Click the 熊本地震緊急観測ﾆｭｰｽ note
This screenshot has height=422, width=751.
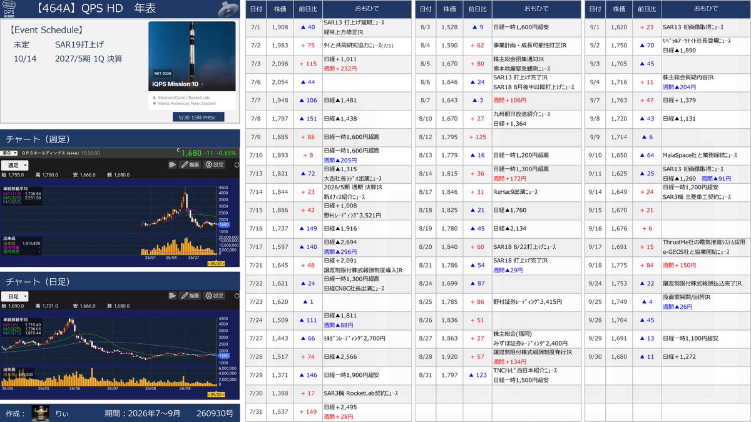(522, 68)
